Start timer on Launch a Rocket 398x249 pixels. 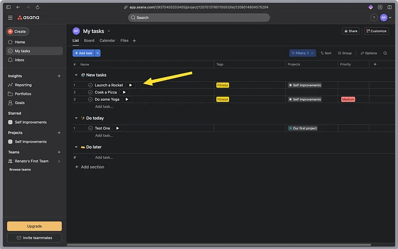[x=130, y=85]
